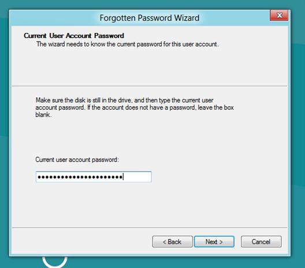Click the word Wizard in window title
Screen dimensions: 305x268
click(x=187, y=18)
